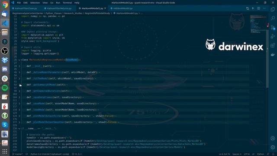Switch to KalmanFilterReturns.py tab
This screenshot has height=156, width=277.
[x=59, y=8]
